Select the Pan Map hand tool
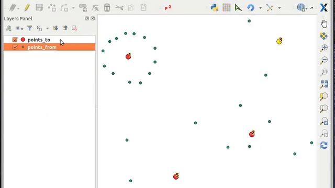Viewport: 335px width, 188px height. 324,23
